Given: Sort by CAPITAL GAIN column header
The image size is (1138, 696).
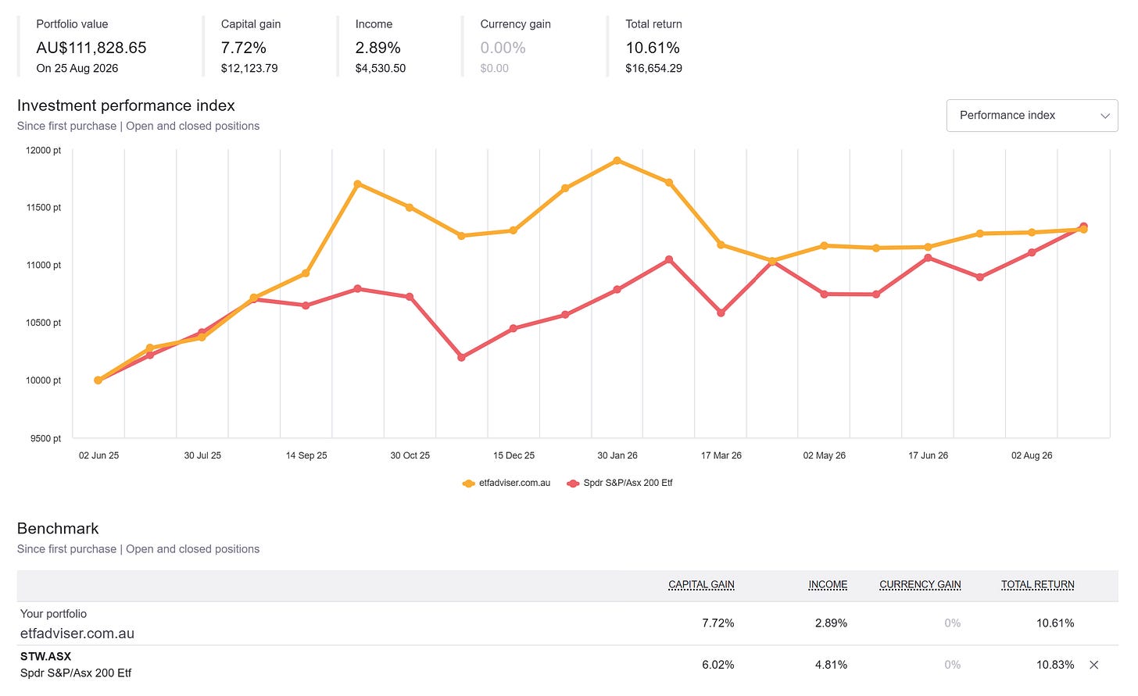Looking at the screenshot, I should click(x=701, y=584).
